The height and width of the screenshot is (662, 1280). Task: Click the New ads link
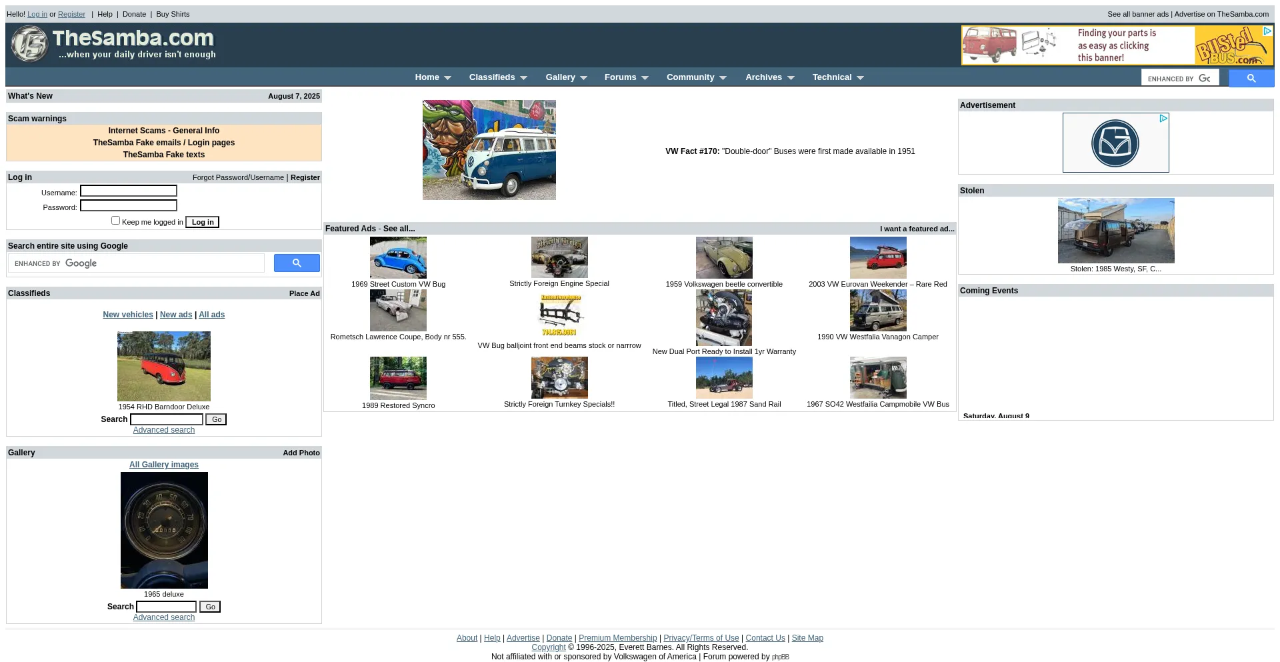click(x=176, y=315)
